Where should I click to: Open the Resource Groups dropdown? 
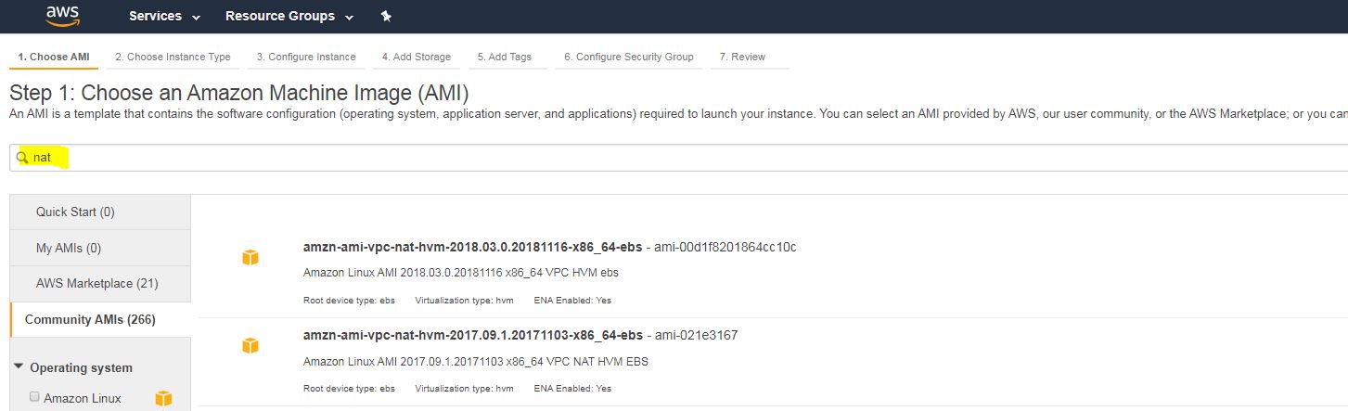pos(289,17)
